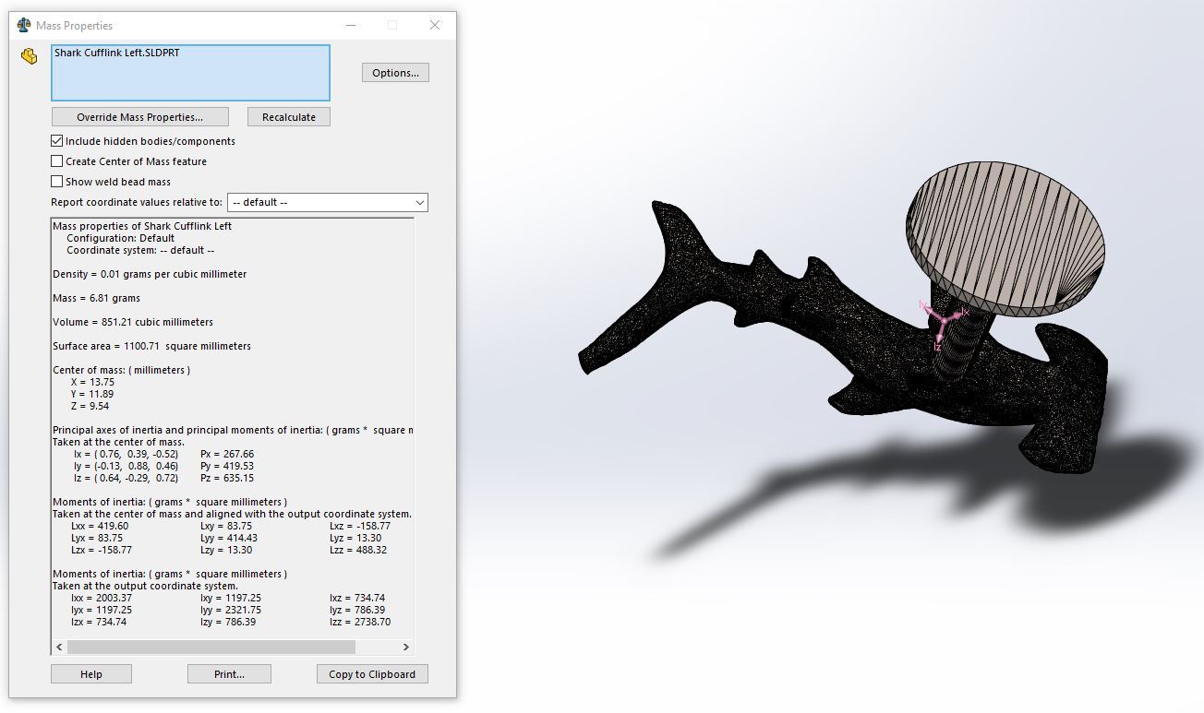The width and height of the screenshot is (1204, 713).
Task: Open Help for Mass Properties
Action: [91, 674]
